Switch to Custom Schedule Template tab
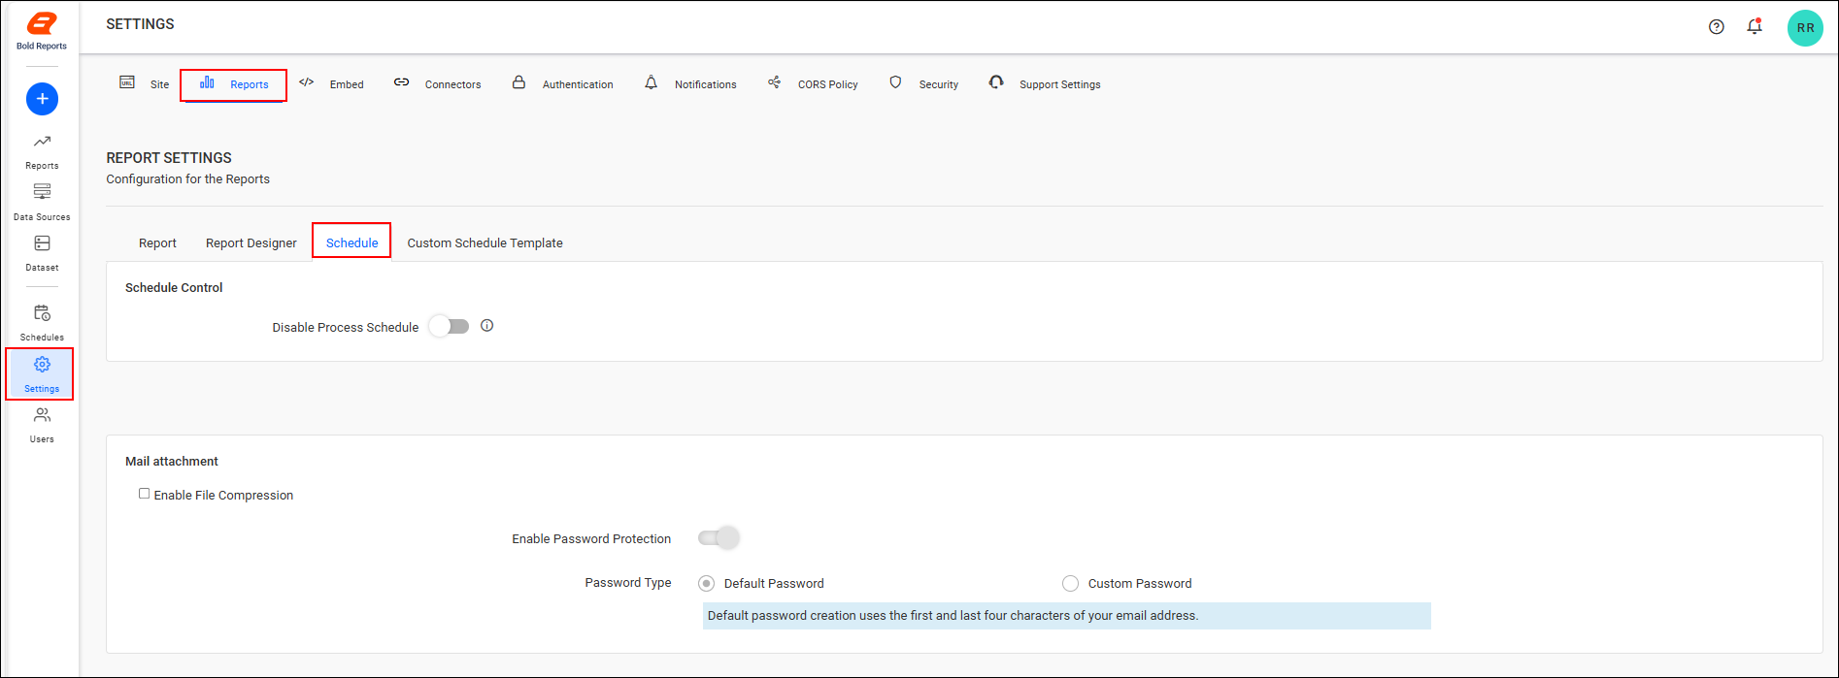 click(x=485, y=243)
